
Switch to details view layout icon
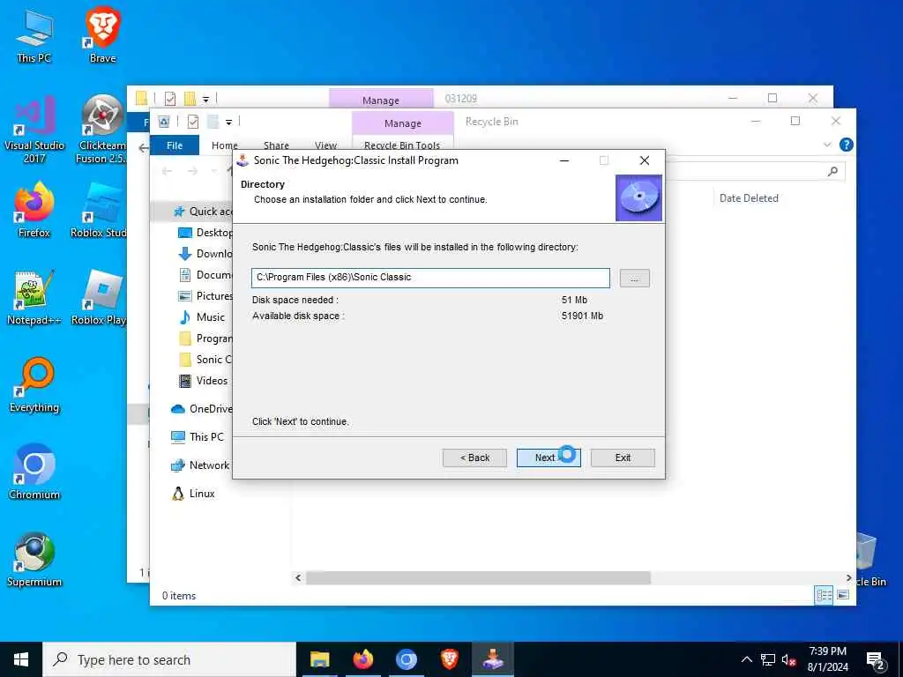(825, 595)
